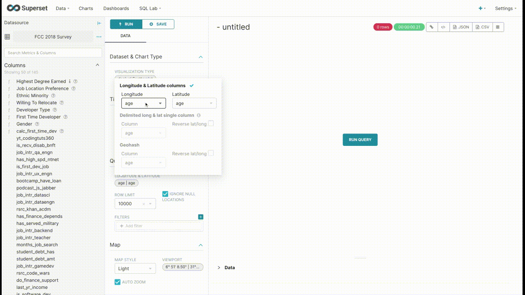Click the Superset logo
Screen dimensions: 525x295
(27, 8)
